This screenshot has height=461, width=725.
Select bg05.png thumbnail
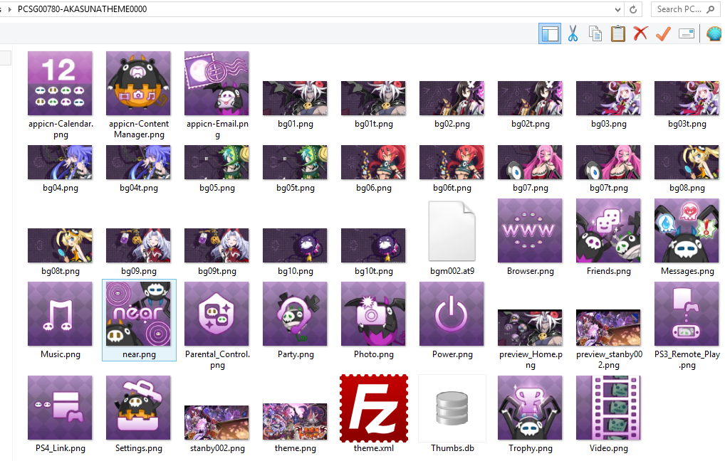(x=217, y=163)
